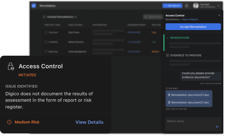Click the Remediation checkmark icon
Image resolution: width=225 pixels, height=137 pixels.
[x=167, y=38]
